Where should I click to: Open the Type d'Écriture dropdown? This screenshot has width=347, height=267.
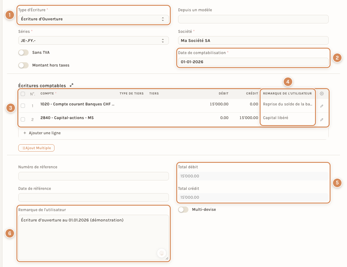94,19
